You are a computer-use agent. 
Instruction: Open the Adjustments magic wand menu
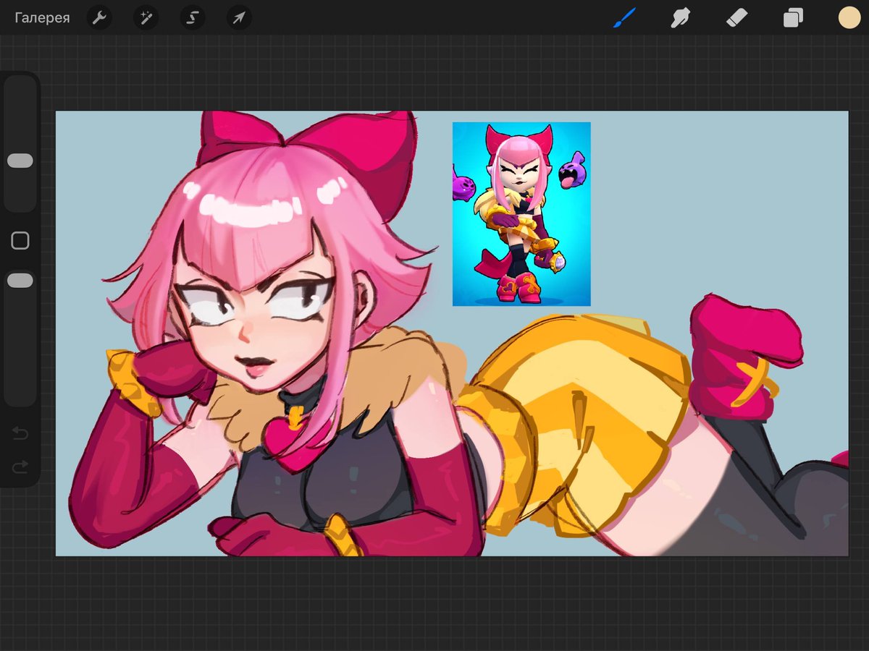146,17
